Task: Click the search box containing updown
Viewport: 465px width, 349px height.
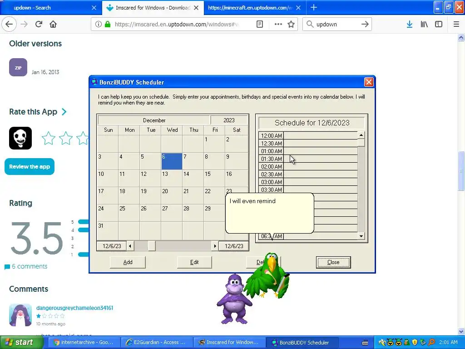Action: coord(336,24)
